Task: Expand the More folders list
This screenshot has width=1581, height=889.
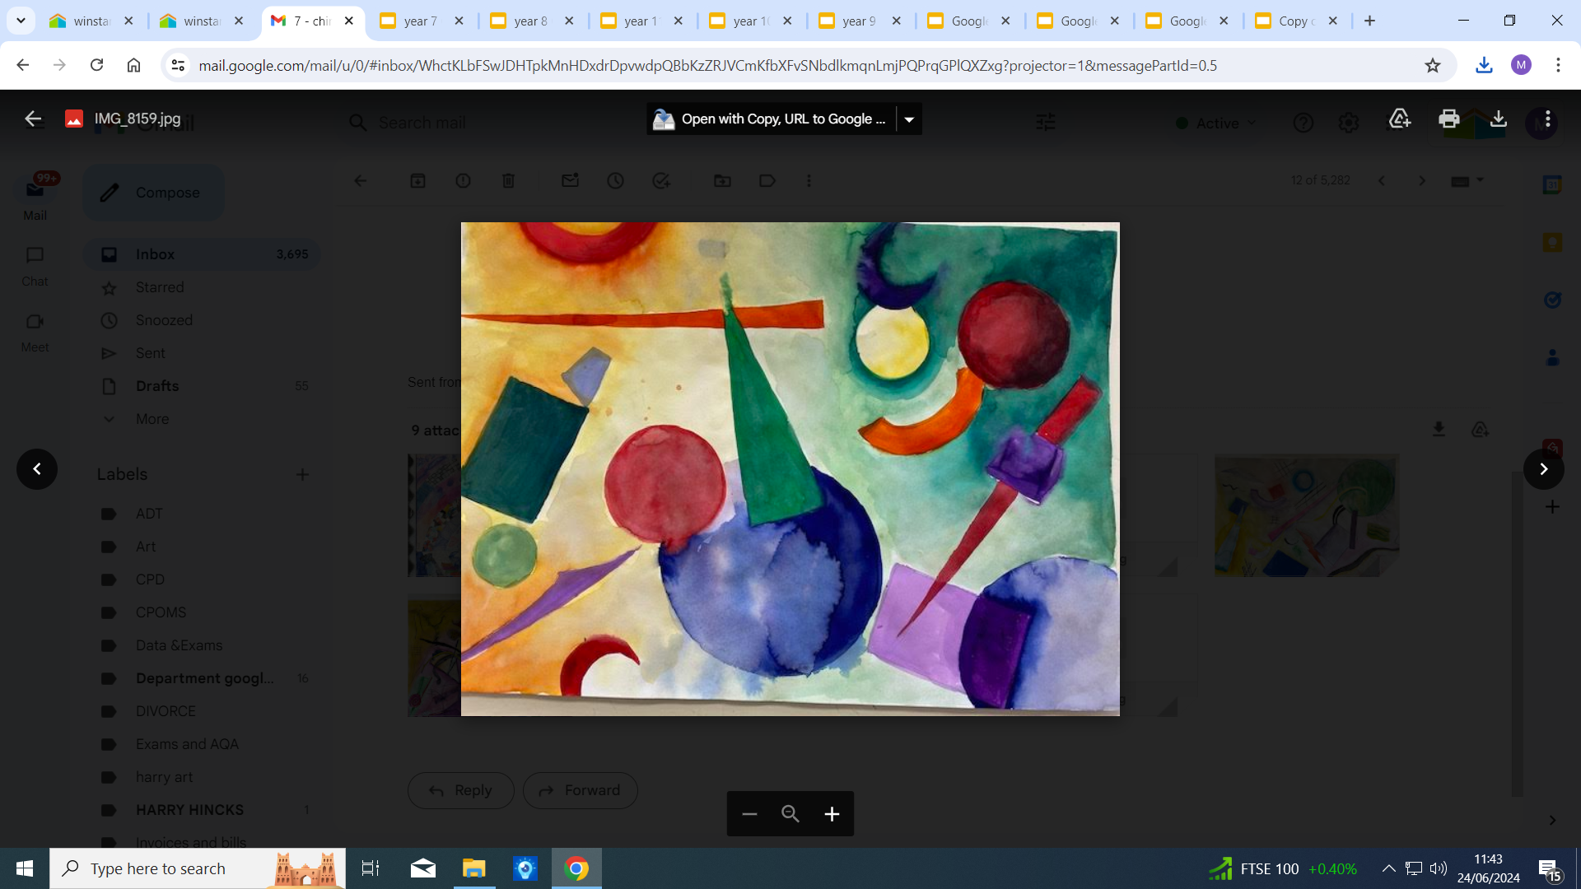Action: (x=203, y=419)
